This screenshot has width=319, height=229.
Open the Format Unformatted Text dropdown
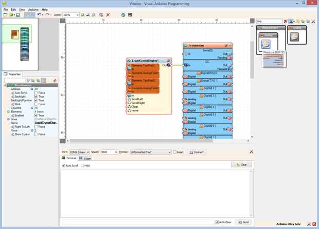[x=169, y=152]
